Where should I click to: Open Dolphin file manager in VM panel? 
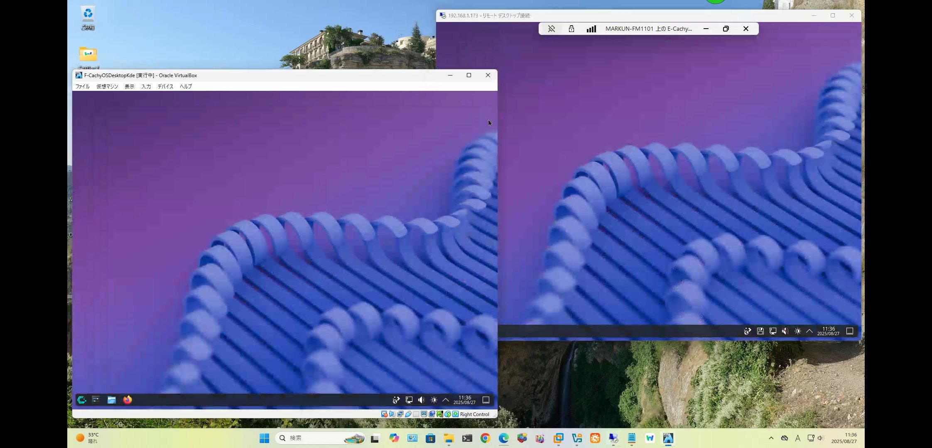[112, 400]
